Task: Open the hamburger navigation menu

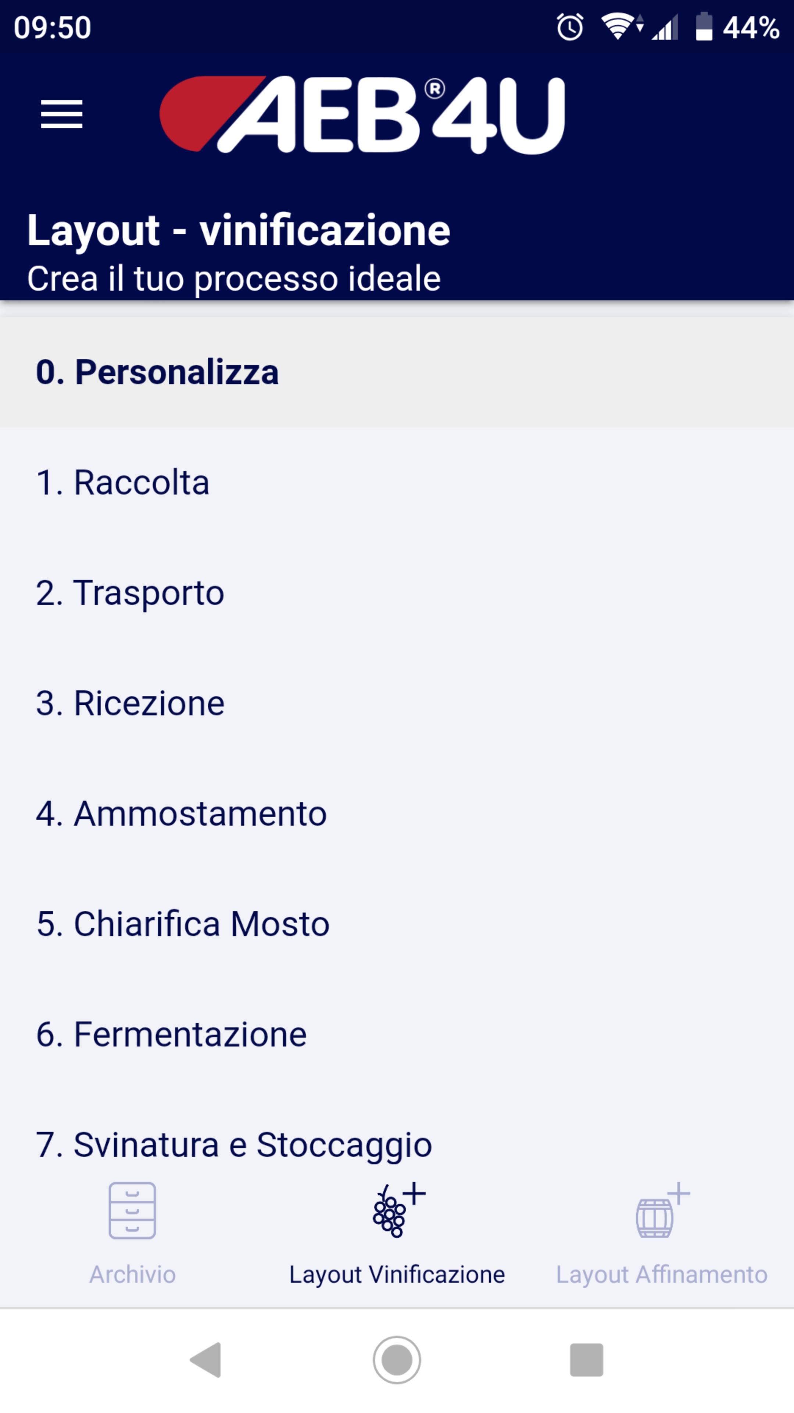Action: 61,114
